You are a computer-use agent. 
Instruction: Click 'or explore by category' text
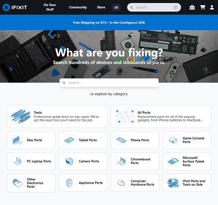tap(109, 94)
